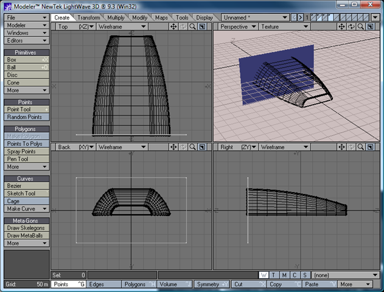Click the pan icon in the Back viewport

click(x=173, y=147)
